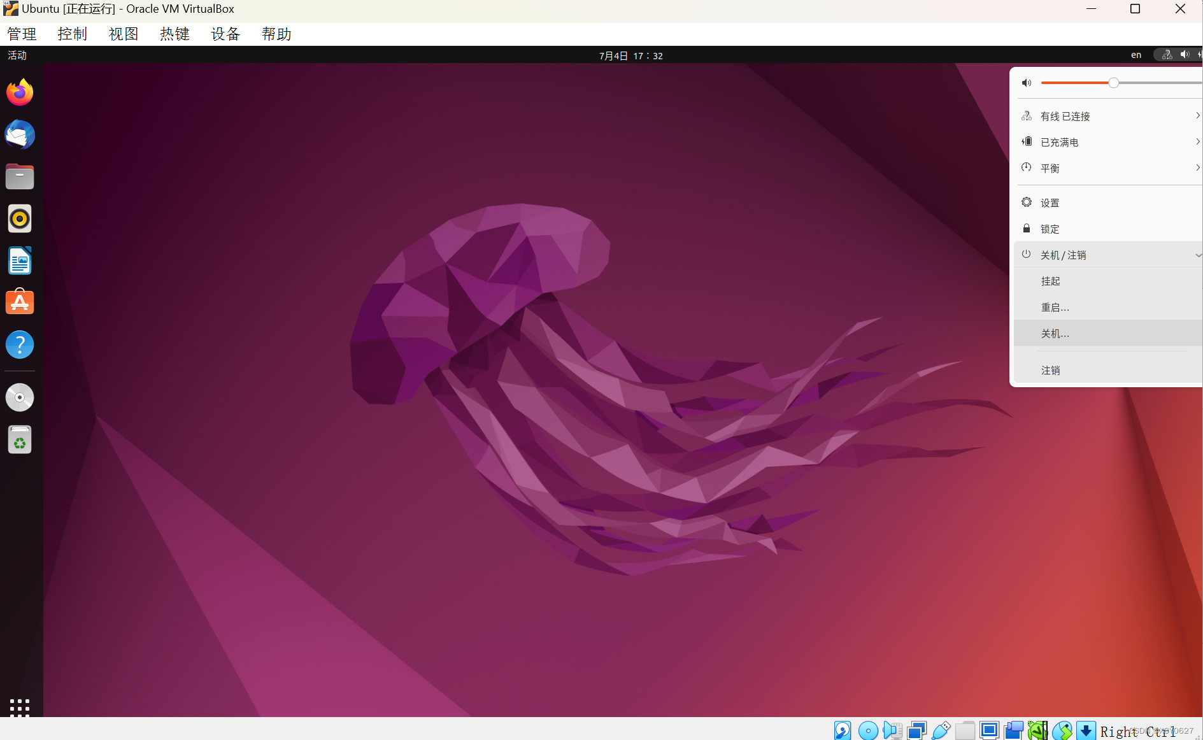Click the en input source indicator

point(1136,55)
